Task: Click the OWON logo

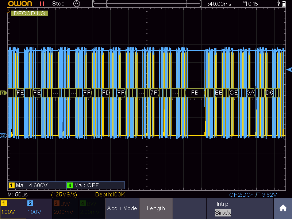Action: (20, 4)
